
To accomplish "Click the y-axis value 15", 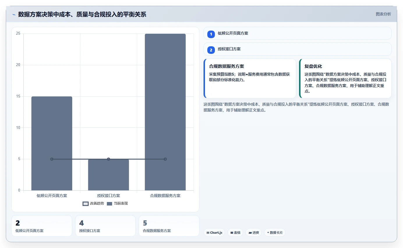I will 18,96.
